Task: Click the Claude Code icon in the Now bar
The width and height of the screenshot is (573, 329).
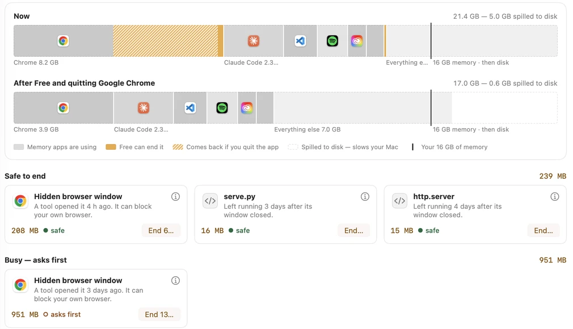Action: coord(254,41)
